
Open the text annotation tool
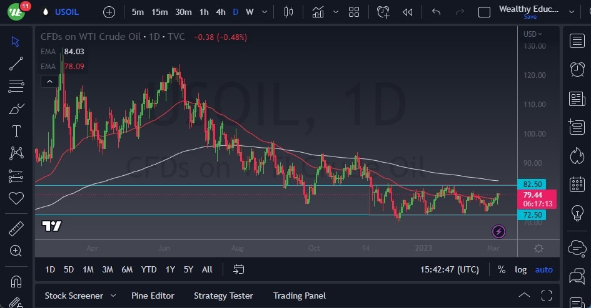click(16, 131)
